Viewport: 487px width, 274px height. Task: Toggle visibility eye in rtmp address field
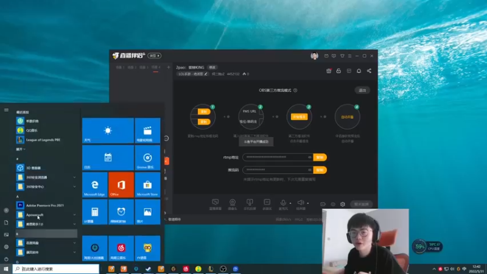[x=310, y=157]
